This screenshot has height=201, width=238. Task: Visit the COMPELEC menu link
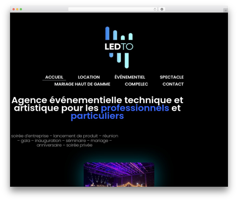(137, 84)
